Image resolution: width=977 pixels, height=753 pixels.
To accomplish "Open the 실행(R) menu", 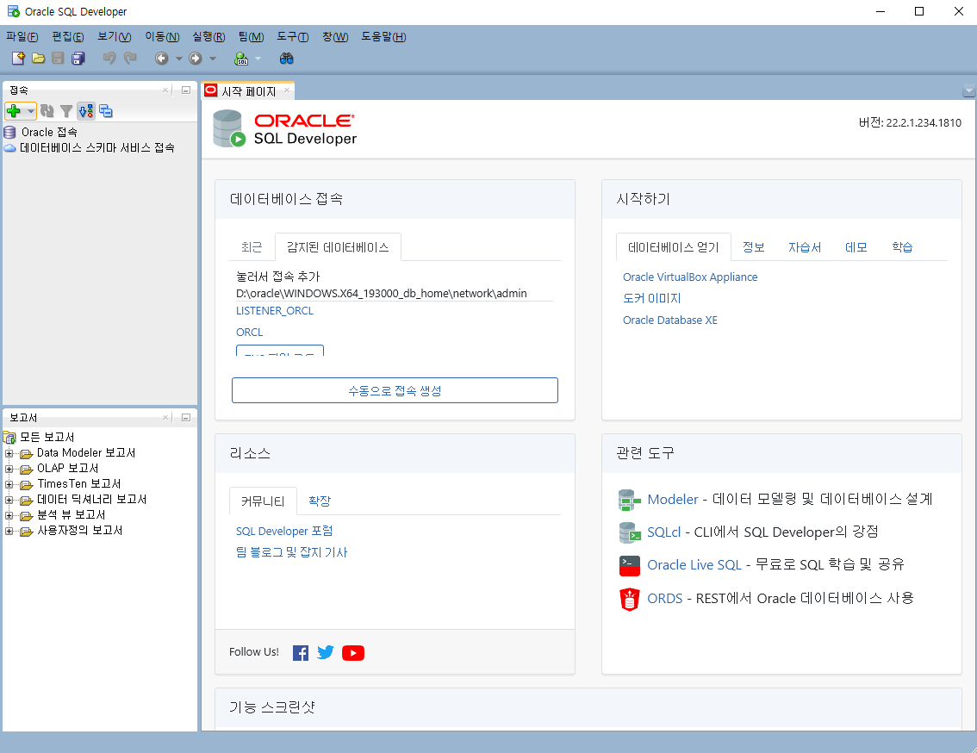I will [x=208, y=37].
